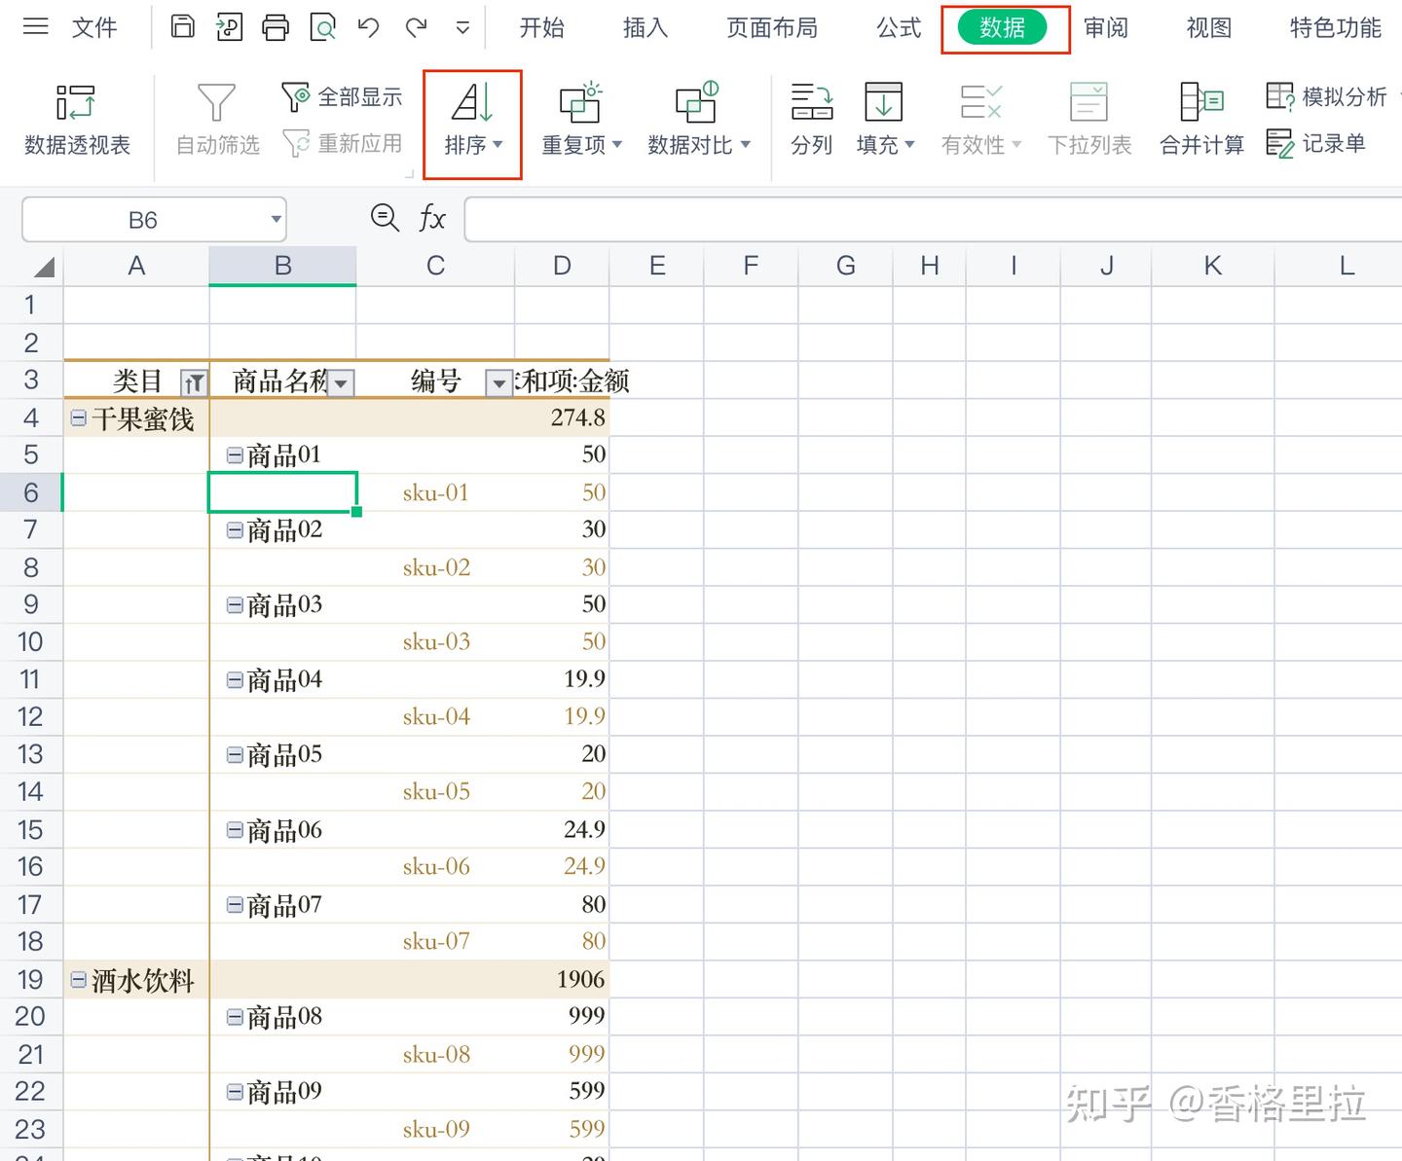1402x1161 pixels.
Task: Click the 重复项 icon
Action: click(x=580, y=102)
